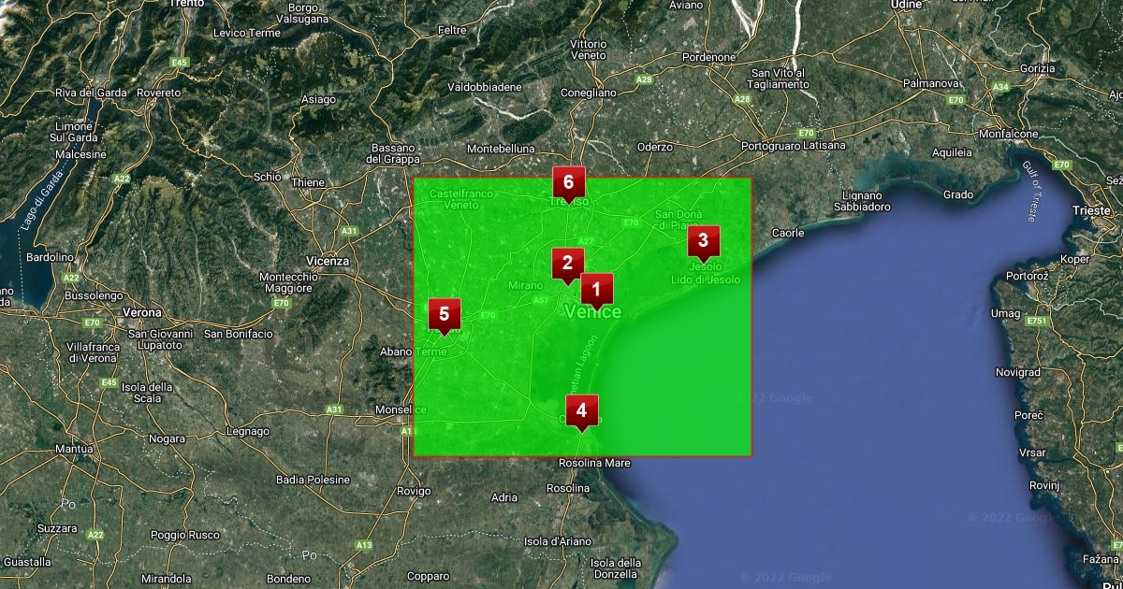Select marker number 2 near Mirano
Screen dimensions: 1123x589
[x=567, y=264]
